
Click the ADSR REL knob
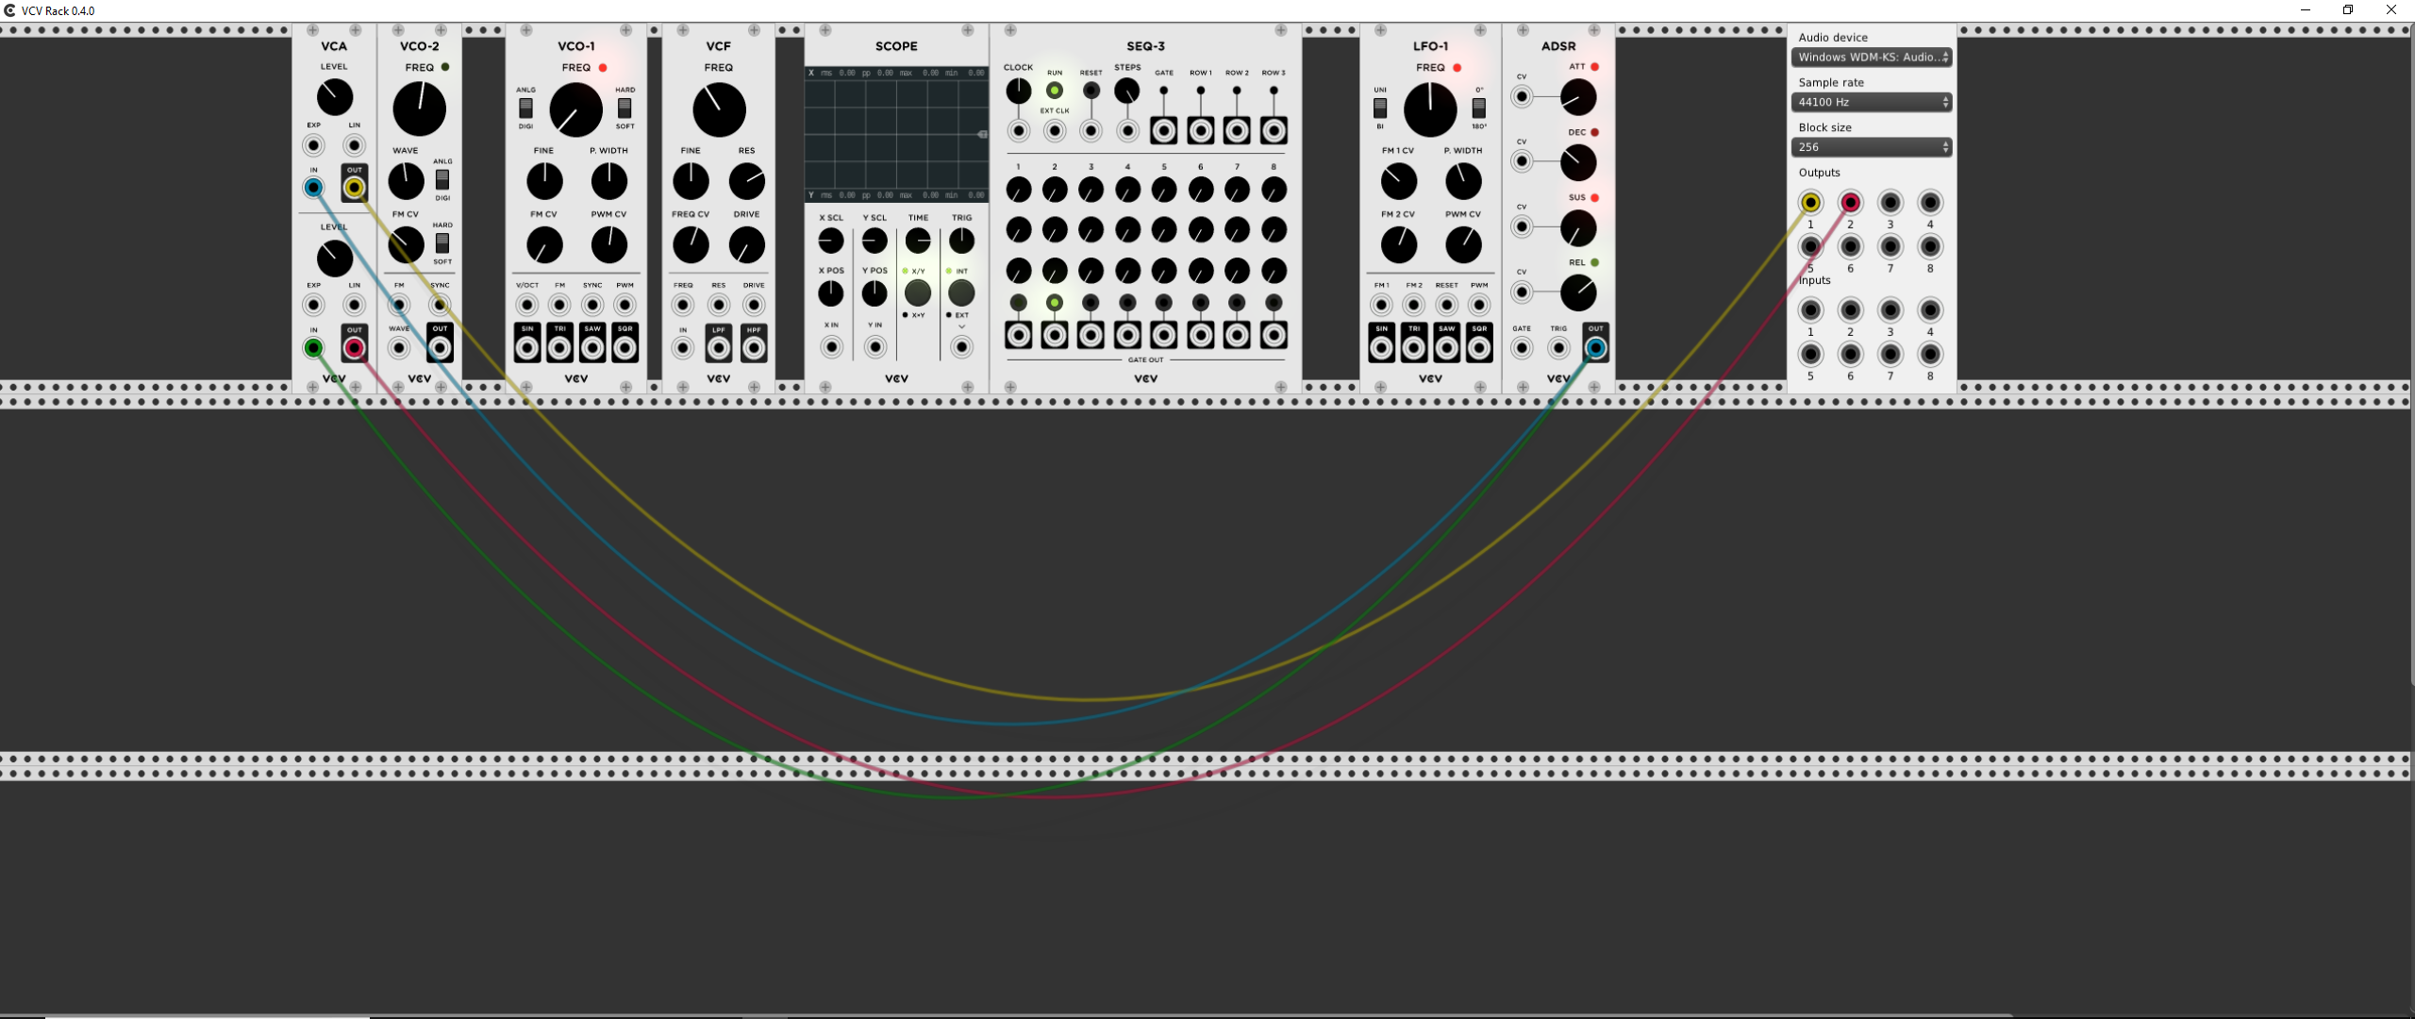pos(1578,293)
